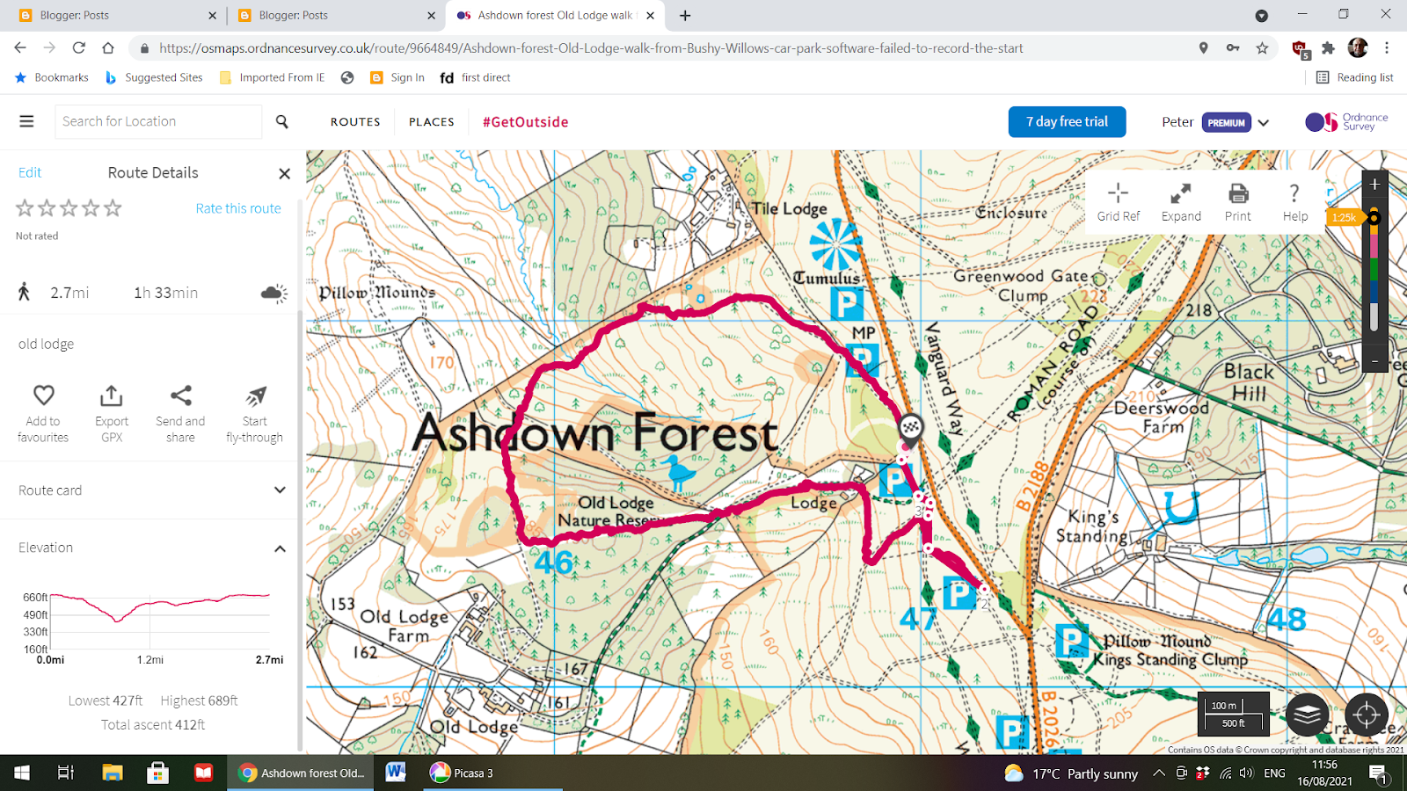Click the Ordnance Survey logo
This screenshot has width=1407, height=791.
pyautogui.click(x=1346, y=122)
